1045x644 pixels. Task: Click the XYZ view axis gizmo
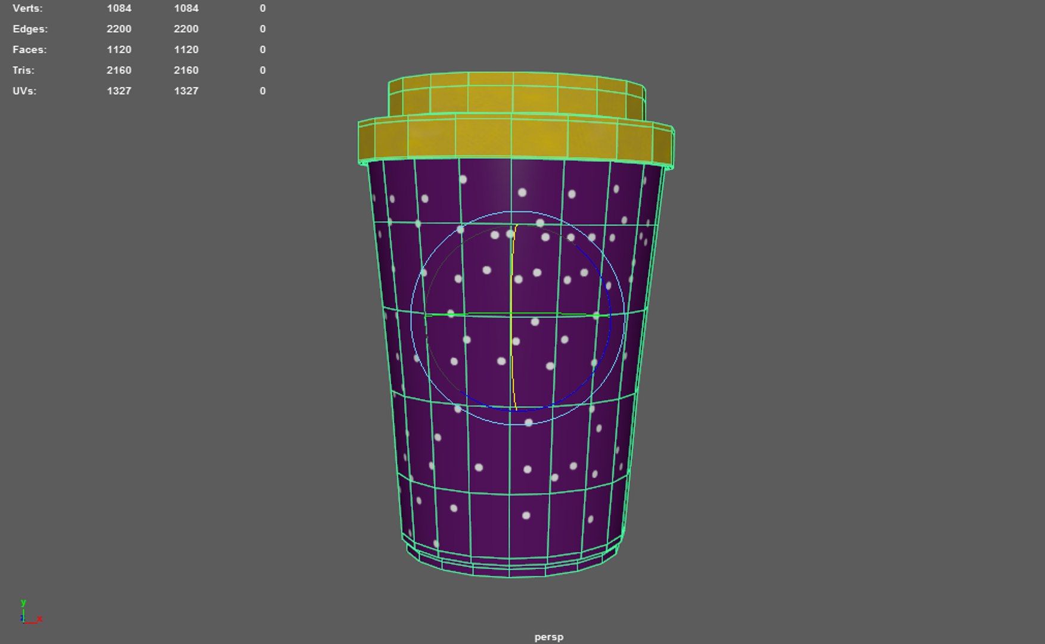click(x=30, y=612)
